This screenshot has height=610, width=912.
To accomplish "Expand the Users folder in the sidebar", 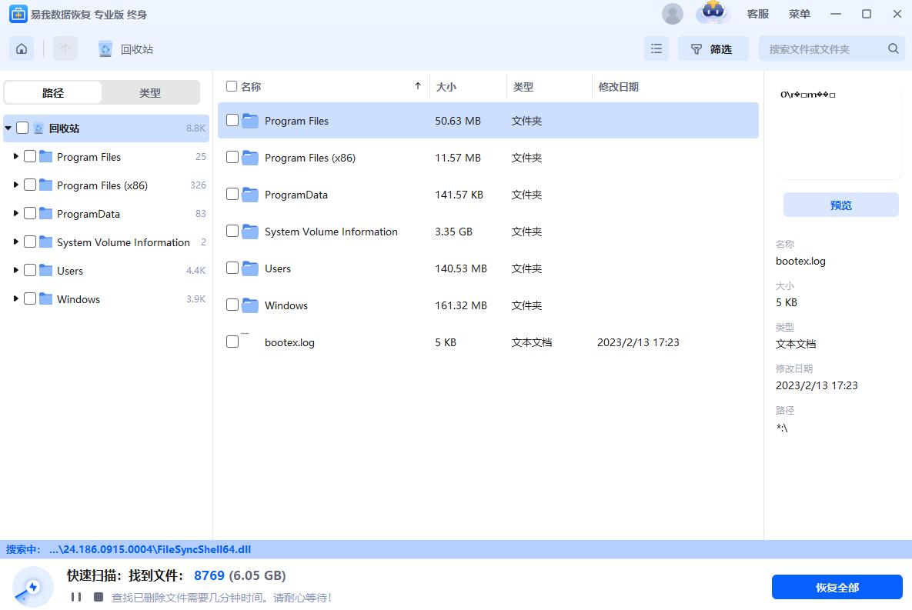I will [x=16, y=271].
